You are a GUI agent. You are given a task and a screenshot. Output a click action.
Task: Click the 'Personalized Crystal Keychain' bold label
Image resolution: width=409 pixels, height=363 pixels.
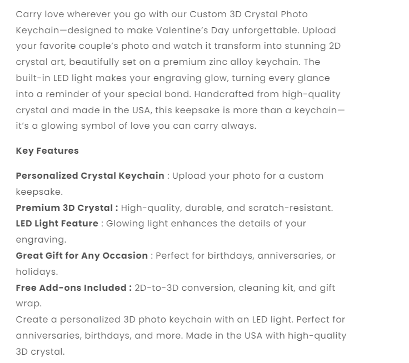tap(90, 176)
